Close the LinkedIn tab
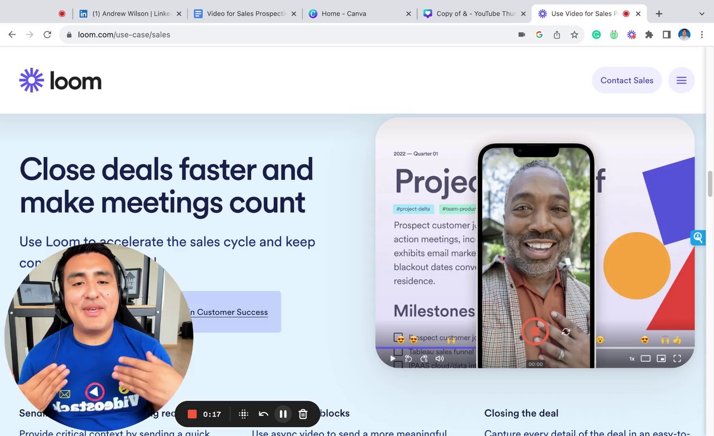714x436 pixels. 179,13
